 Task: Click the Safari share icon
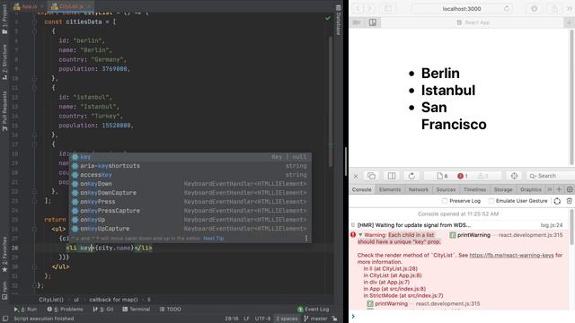[554, 8]
